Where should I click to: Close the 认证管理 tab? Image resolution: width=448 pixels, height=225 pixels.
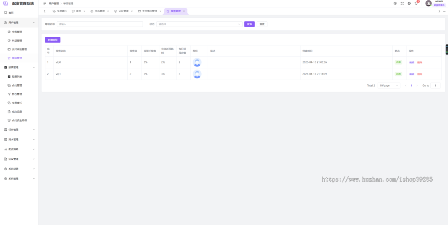(132, 11)
